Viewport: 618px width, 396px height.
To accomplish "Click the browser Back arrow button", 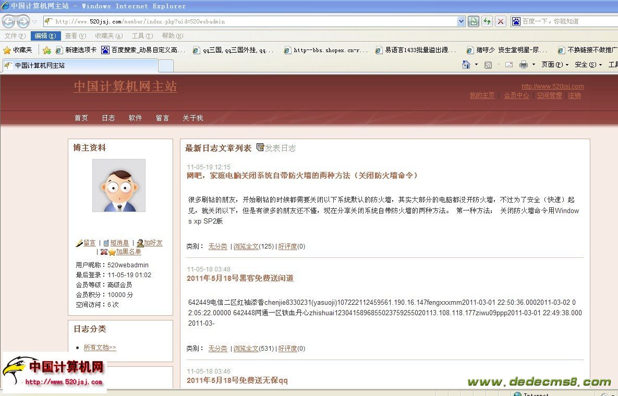I will pyautogui.click(x=8, y=21).
